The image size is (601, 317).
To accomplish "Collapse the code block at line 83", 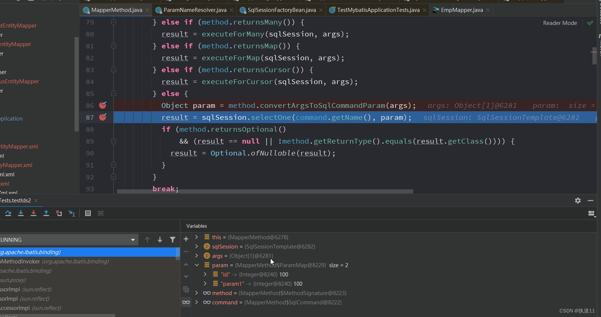I will (x=113, y=70).
